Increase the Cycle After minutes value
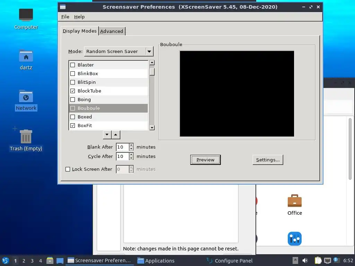 131,154
